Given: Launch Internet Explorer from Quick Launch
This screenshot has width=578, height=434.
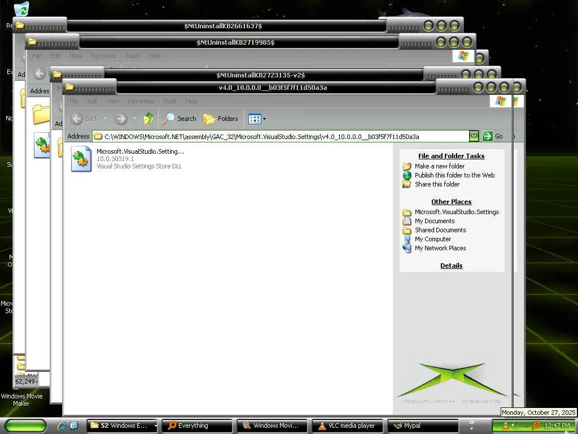Looking at the screenshot, I should 62,426.
